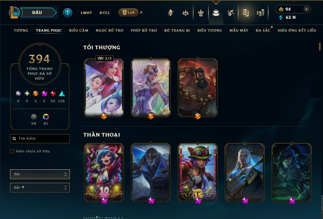Open the first "Bậc" filter dropdown
Image resolution: width=323 pixels, height=219 pixels.
40,174
